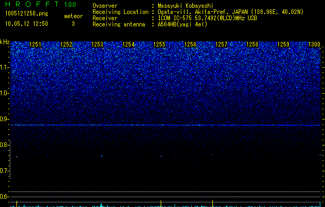Click the 1258 time marker
The width and height of the screenshot is (325, 207).
click(253, 44)
